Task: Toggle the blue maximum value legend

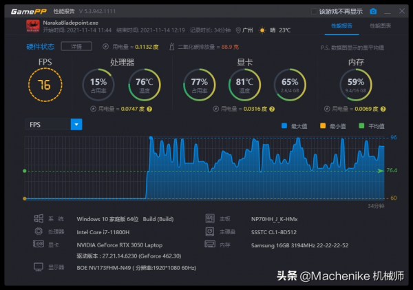Action: click(284, 126)
